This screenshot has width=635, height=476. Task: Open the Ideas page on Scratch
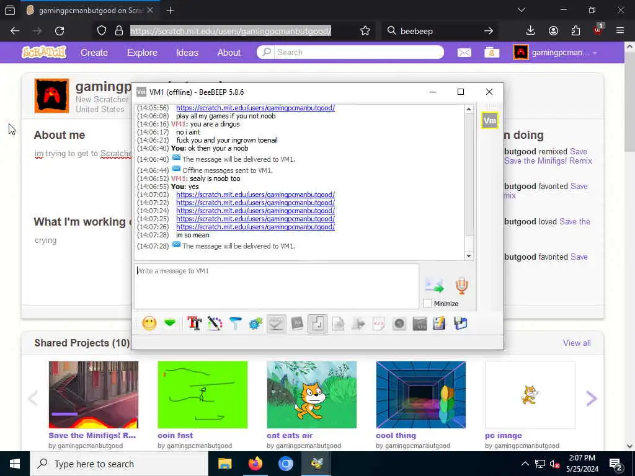tap(187, 53)
